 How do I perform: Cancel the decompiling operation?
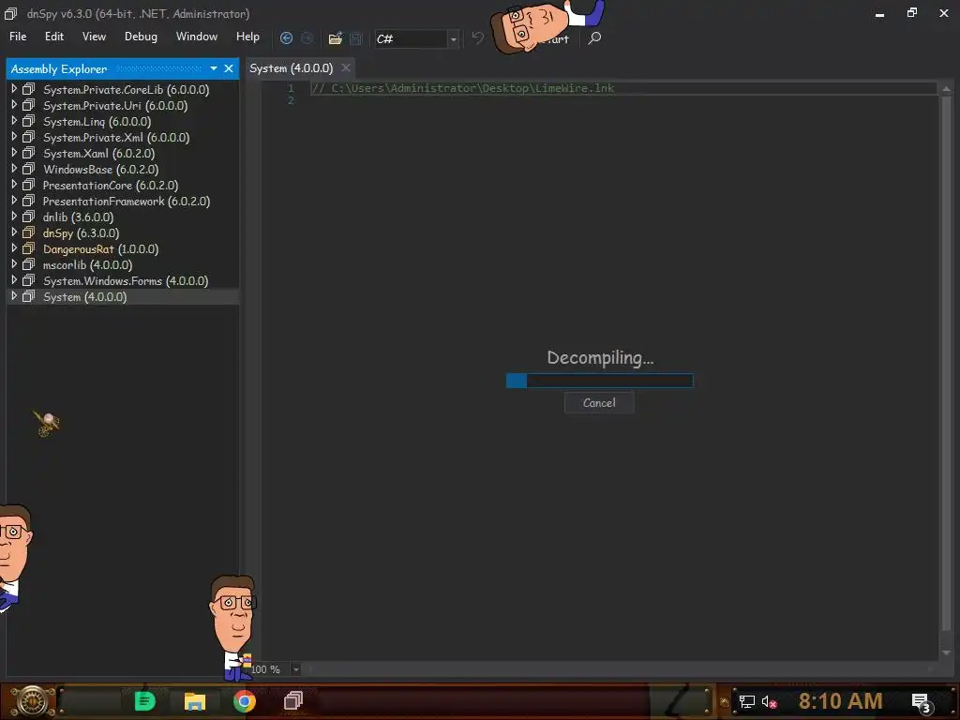pyautogui.click(x=599, y=403)
